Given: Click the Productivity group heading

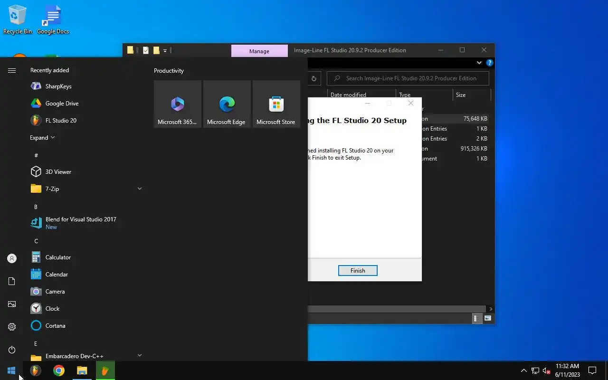Looking at the screenshot, I should click(169, 71).
